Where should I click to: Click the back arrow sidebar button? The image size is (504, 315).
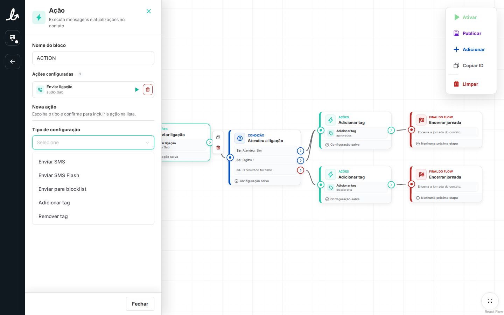pyautogui.click(x=13, y=62)
